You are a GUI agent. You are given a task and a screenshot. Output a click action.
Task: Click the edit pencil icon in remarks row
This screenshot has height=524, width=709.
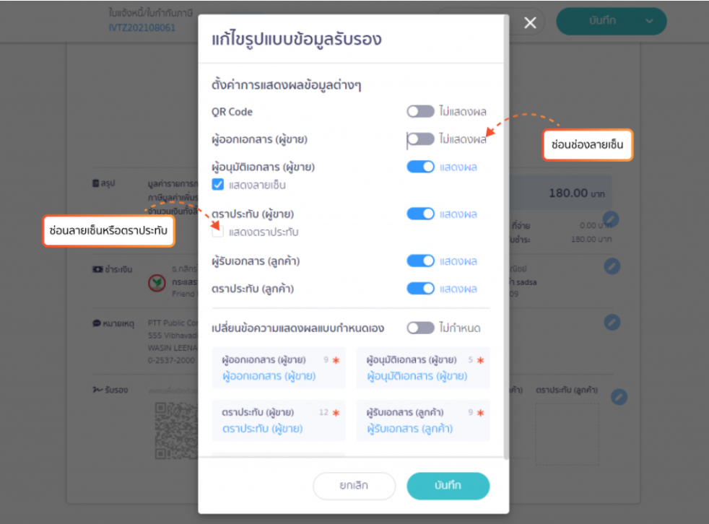click(612, 323)
